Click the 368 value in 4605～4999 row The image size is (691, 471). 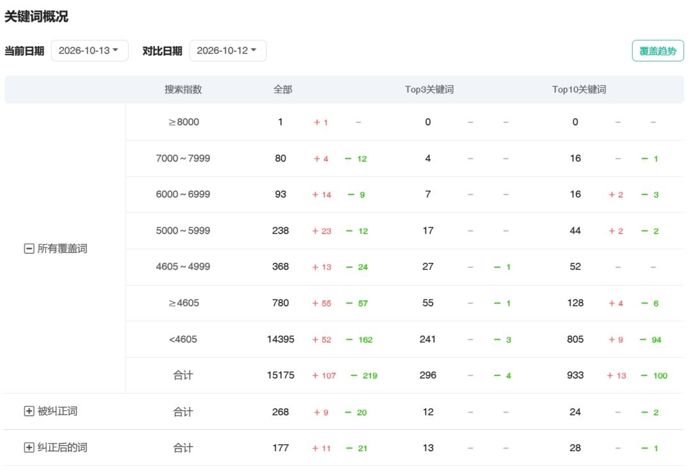click(281, 267)
